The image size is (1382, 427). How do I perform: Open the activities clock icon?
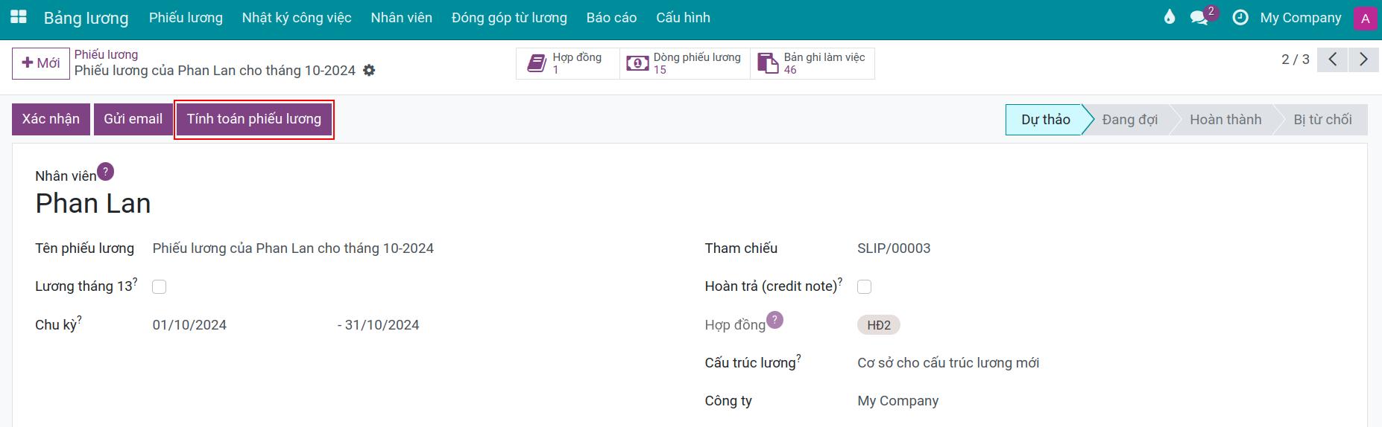(1240, 17)
